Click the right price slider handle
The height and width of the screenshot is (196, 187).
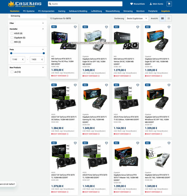pos(44,53)
